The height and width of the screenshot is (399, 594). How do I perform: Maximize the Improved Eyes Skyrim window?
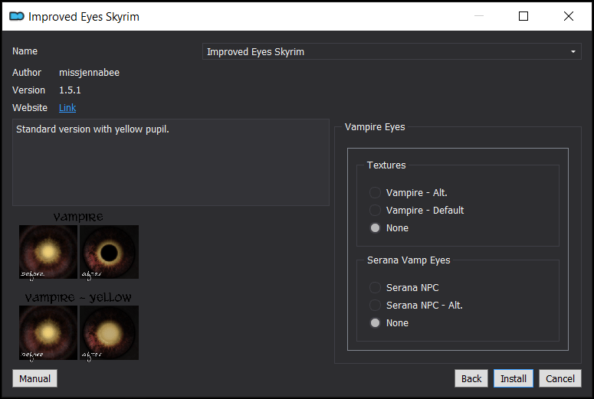[523, 16]
